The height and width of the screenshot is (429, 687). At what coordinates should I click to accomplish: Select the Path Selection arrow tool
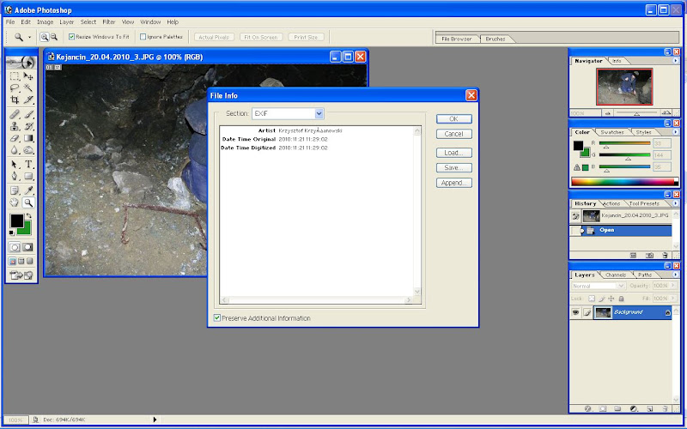tap(15, 165)
